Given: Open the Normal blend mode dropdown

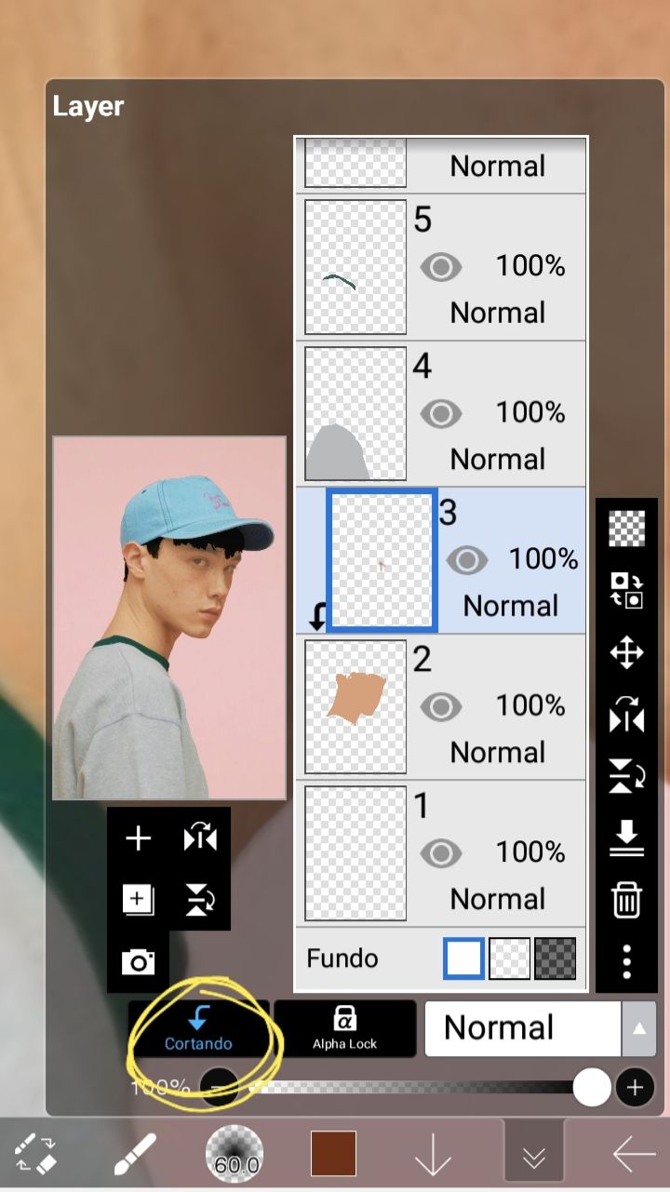Looking at the screenshot, I should click(523, 1028).
